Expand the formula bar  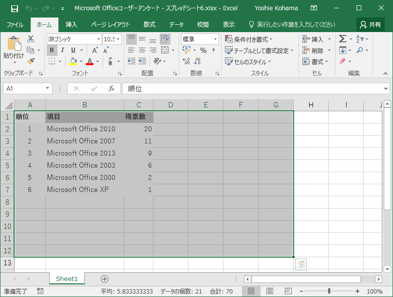386,88
